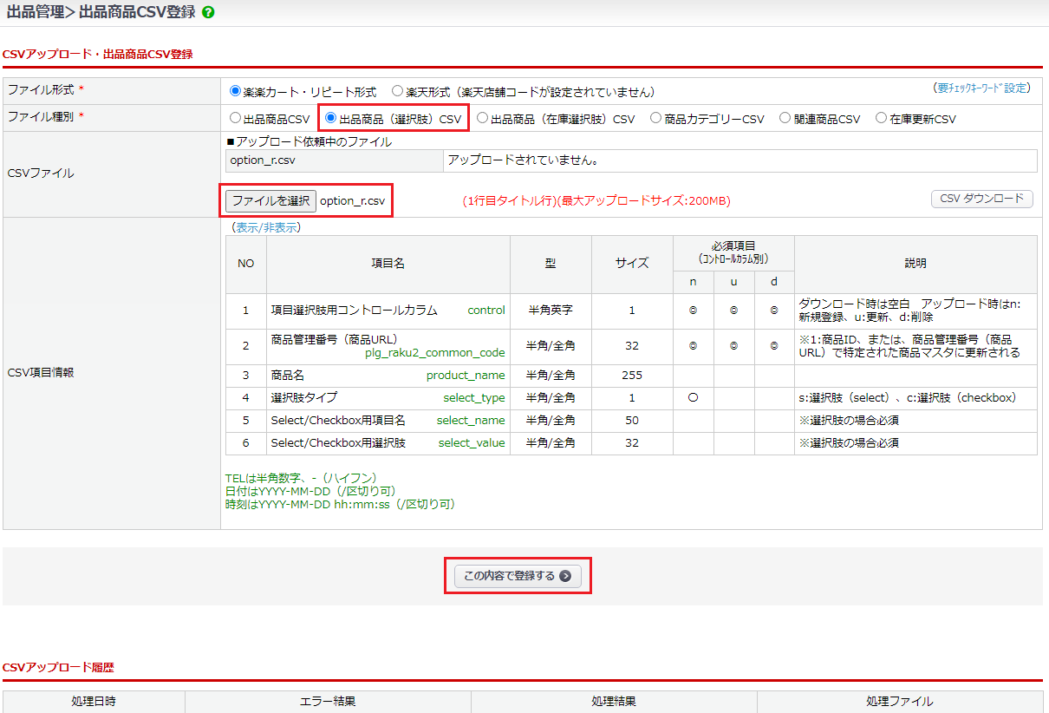Select 商品カテゴリーCSV radio option

click(x=656, y=119)
